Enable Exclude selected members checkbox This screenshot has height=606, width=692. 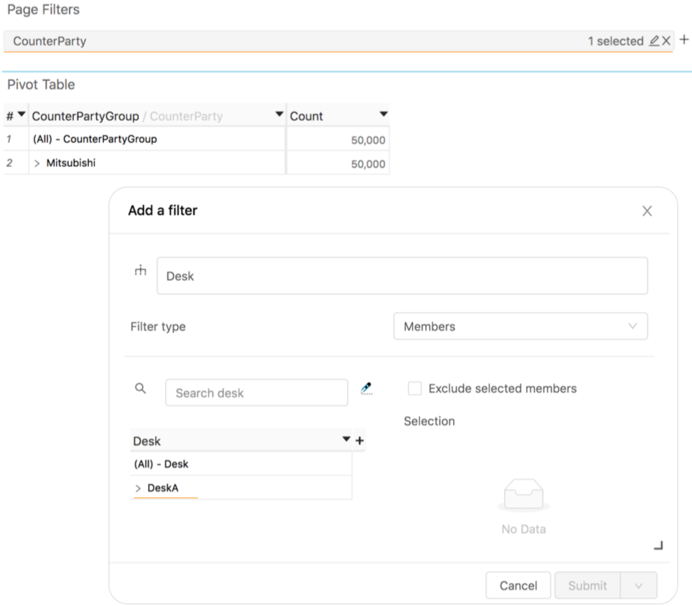414,388
